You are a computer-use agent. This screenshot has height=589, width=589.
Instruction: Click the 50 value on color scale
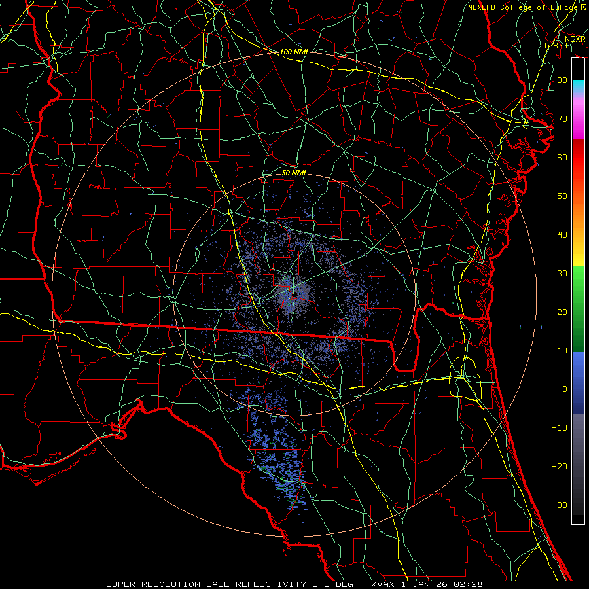click(562, 196)
